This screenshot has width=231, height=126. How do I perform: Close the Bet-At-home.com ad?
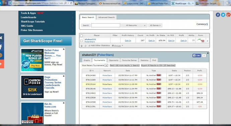click(x=64, y=103)
